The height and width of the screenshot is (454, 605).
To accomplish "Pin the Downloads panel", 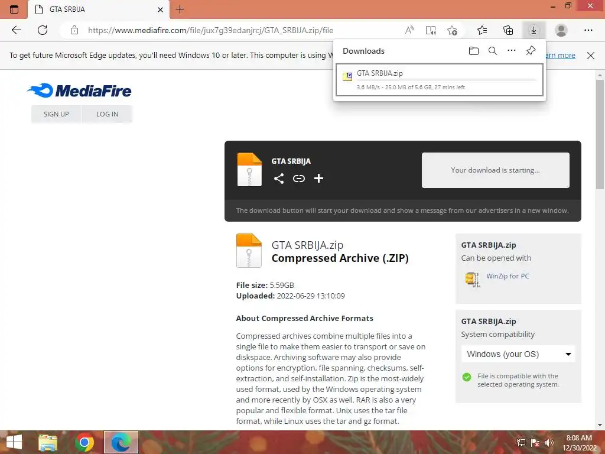I will tap(531, 51).
